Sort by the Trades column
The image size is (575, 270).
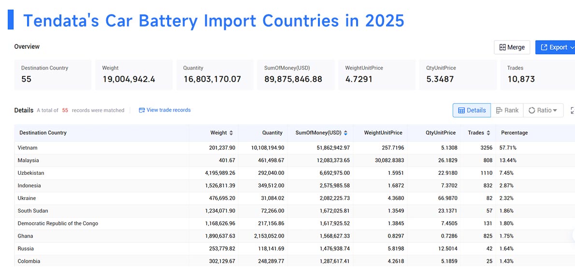tap(488, 133)
